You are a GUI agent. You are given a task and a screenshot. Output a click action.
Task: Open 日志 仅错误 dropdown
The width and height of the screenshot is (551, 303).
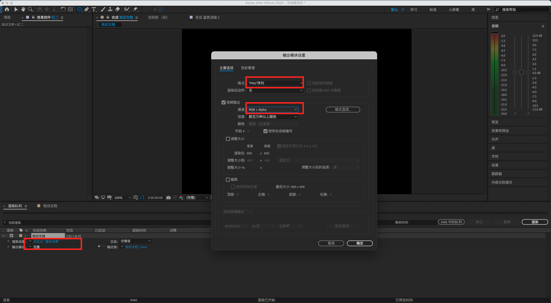(x=135, y=241)
